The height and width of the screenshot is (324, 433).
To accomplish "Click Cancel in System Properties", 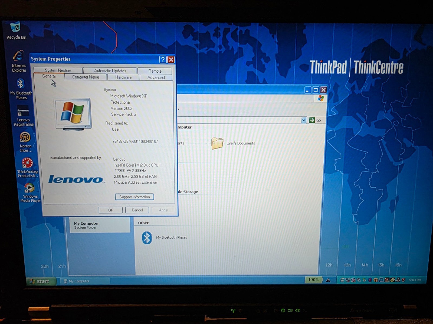I will tap(137, 210).
